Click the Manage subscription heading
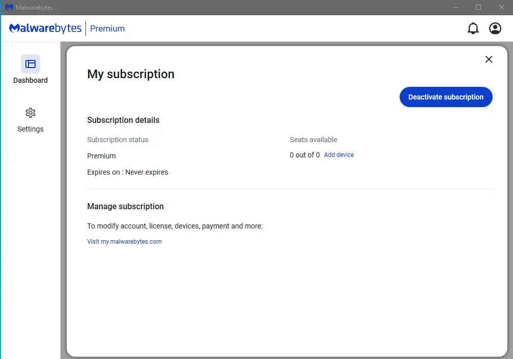Screen dimensions: 513x359 pos(125,207)
